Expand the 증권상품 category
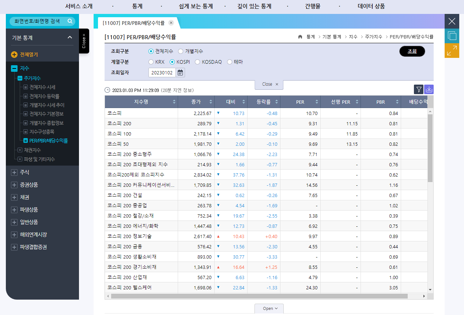Viewport: 464px width, 315px height. tap(14, 185)
